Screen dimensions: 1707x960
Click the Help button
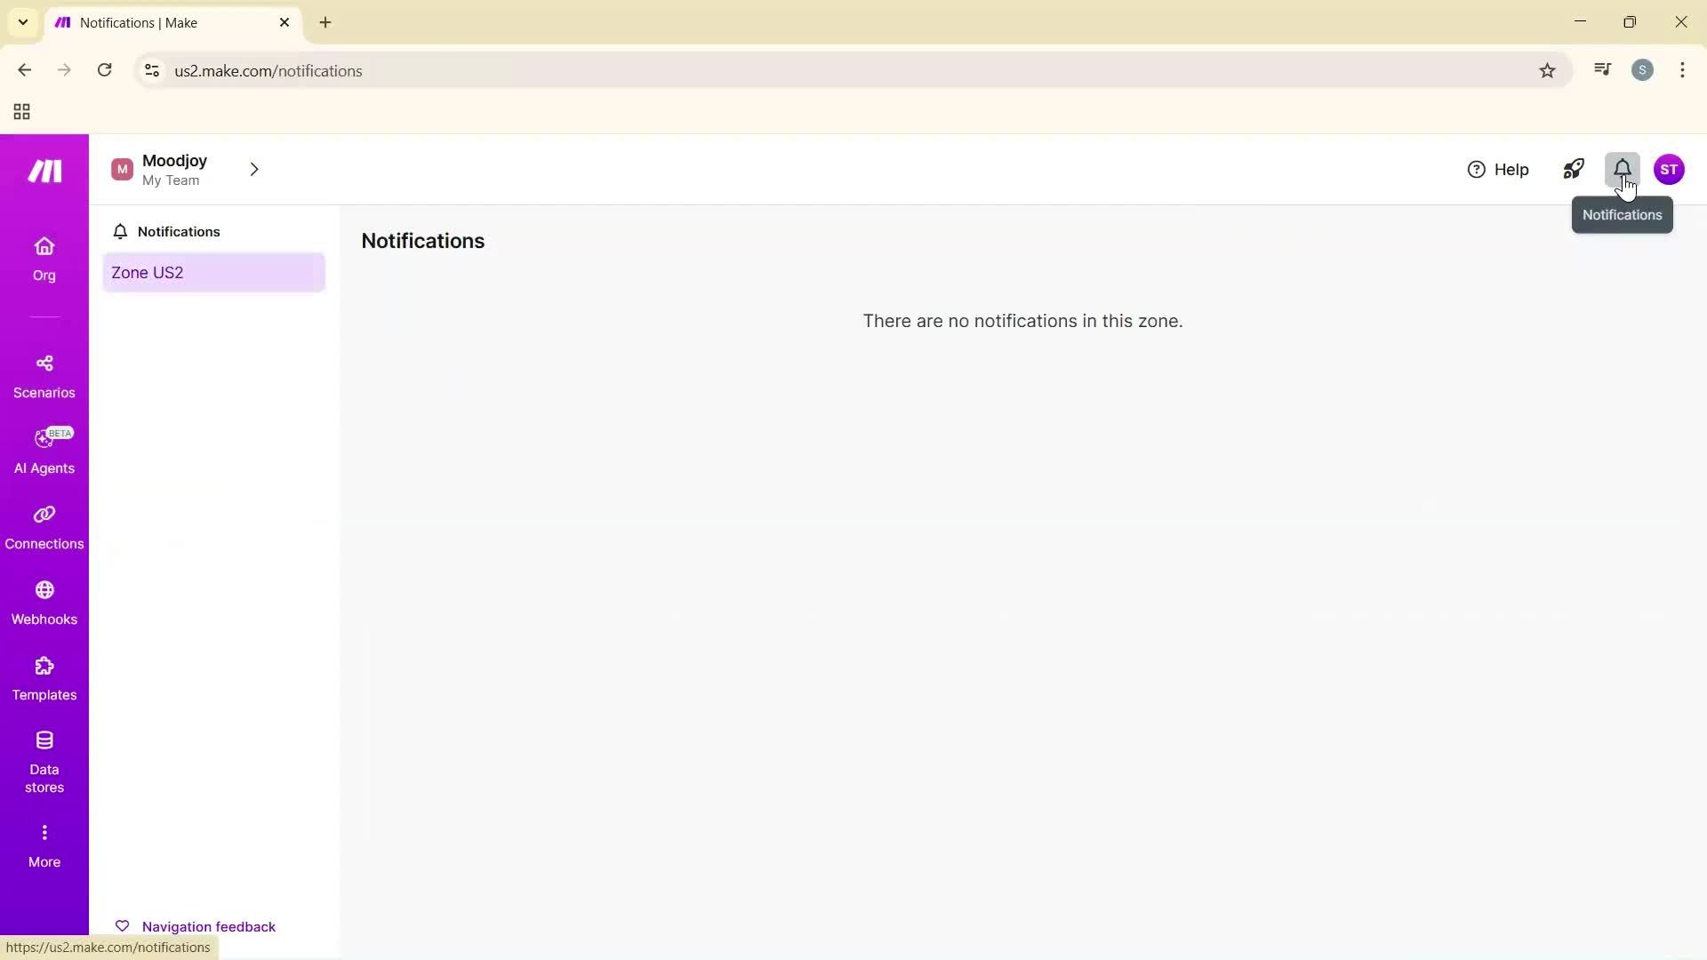tap(1499, 169)
